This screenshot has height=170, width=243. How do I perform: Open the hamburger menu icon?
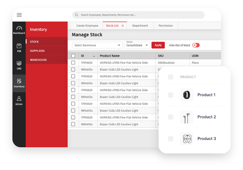(19, 15)
